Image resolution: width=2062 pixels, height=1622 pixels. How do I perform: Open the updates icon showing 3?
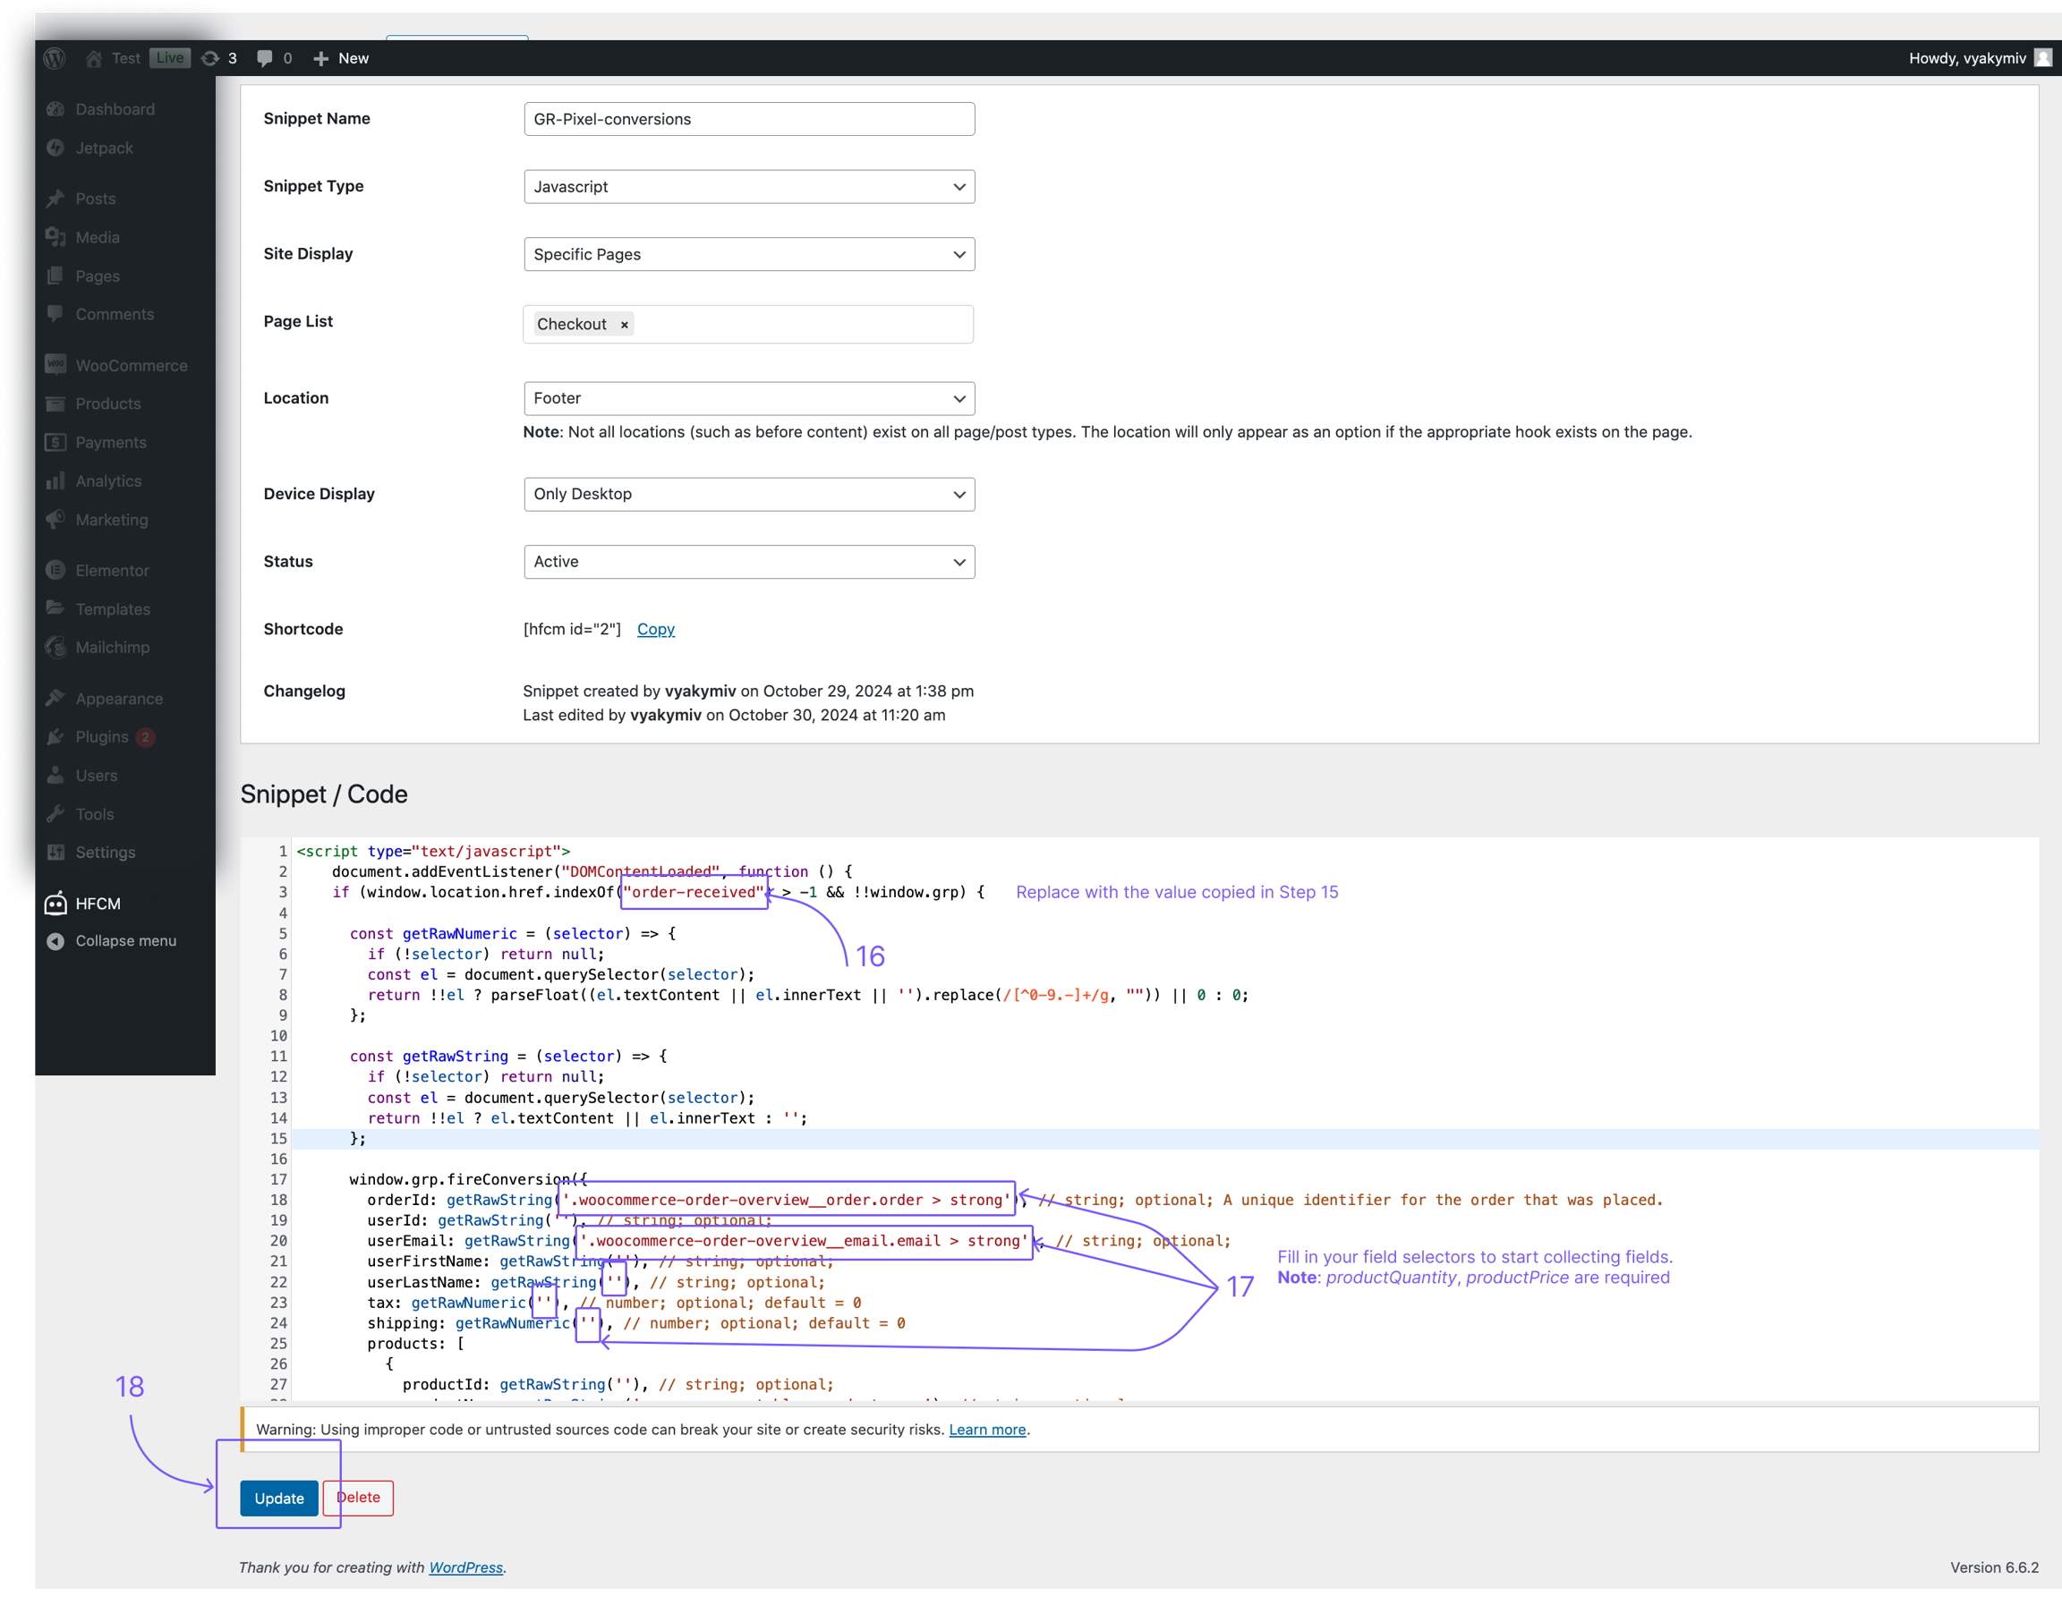pyautogui.click(x=211, y=58)
